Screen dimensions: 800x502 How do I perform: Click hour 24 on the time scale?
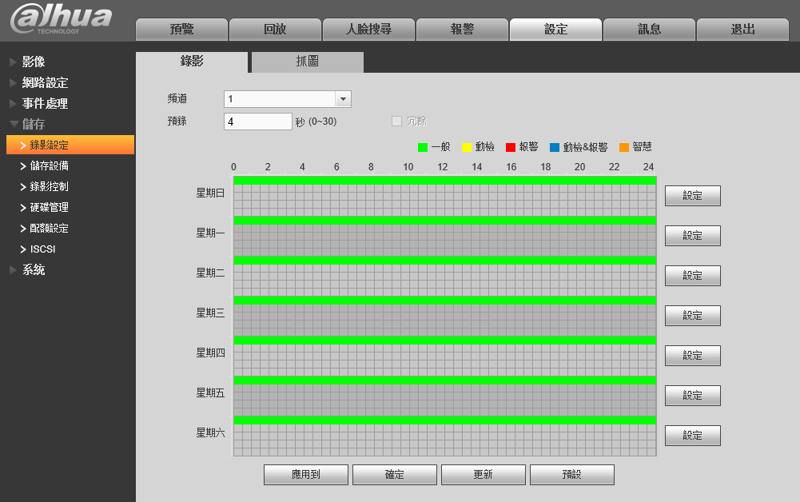[x=648, y=167]
